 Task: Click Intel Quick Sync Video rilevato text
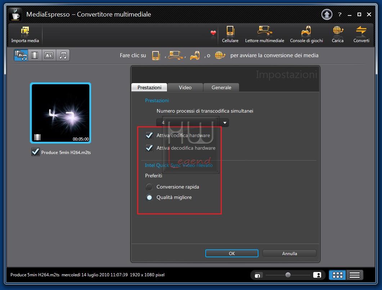[x=179, y=166]
